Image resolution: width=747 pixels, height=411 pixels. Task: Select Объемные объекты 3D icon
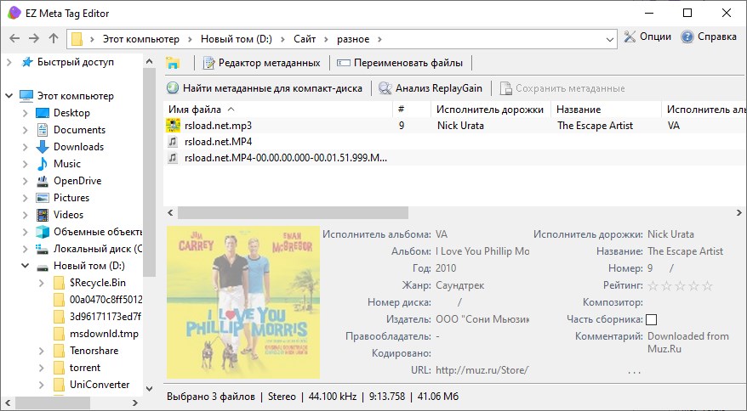[x=43, y=232]
